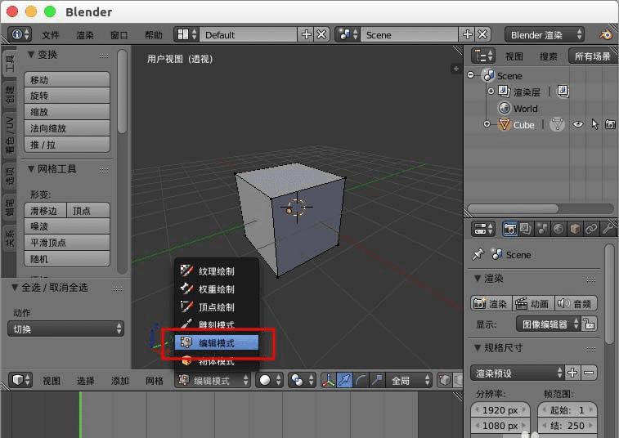Open the Properties editor type icon

483,229
